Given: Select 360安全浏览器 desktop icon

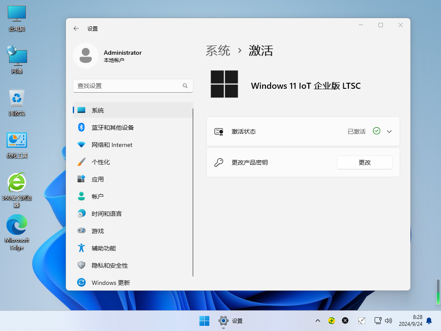Looking at the screenshot, I should tap(17, 190).
